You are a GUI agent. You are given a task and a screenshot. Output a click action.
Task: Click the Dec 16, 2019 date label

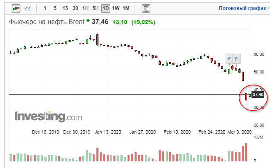[45, 132]
